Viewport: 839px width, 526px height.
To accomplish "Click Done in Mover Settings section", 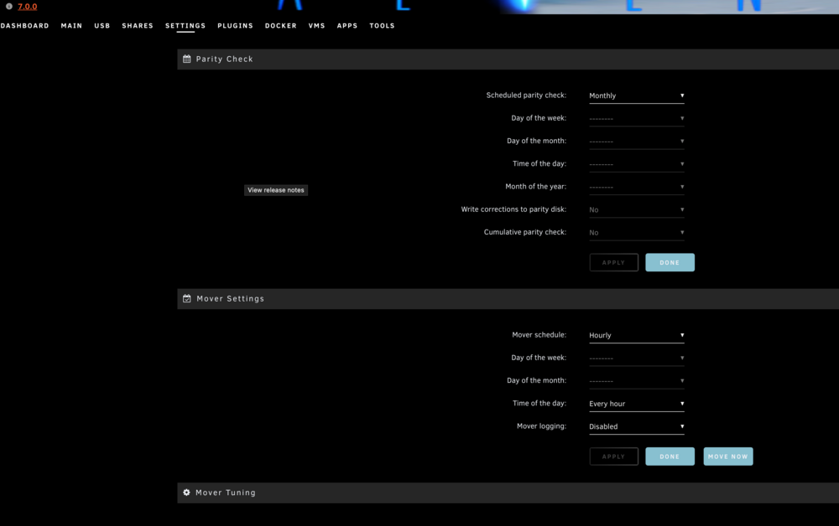I will point(670,456).
